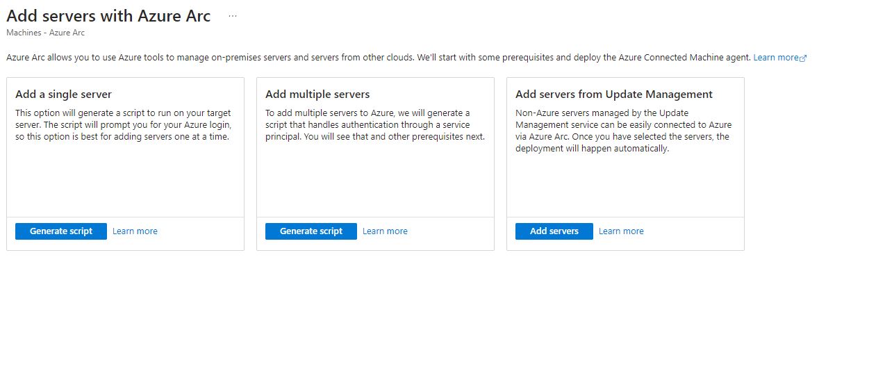Open Learn more in multiple servers card

coord(385,231)
